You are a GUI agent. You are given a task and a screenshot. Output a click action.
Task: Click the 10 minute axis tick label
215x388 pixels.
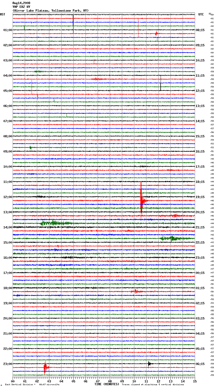pyautogui.click(x=134, y=381)
